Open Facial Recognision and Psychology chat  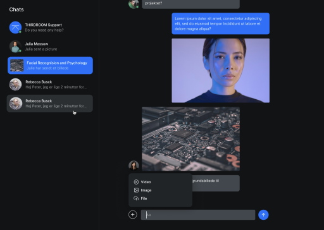click(50, 65)
